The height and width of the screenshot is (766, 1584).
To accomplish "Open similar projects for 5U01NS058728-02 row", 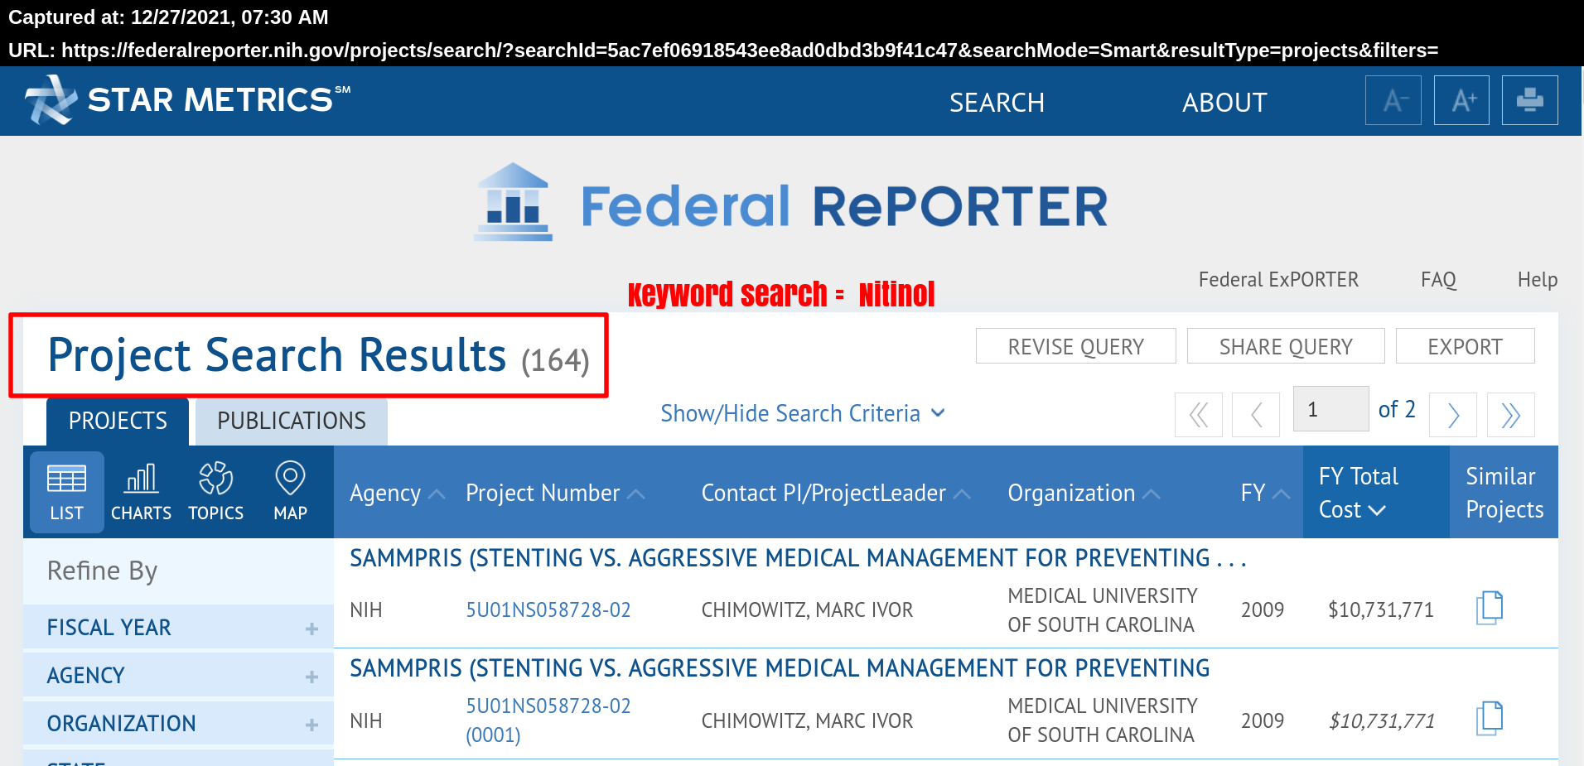I will (1490, 608).
